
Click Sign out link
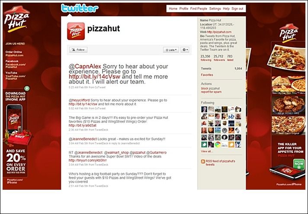click(237, 9)
